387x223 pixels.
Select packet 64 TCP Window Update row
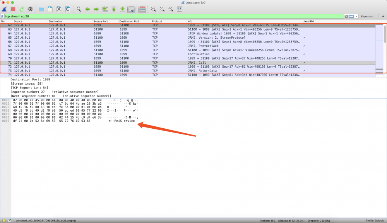click(188, 34)
